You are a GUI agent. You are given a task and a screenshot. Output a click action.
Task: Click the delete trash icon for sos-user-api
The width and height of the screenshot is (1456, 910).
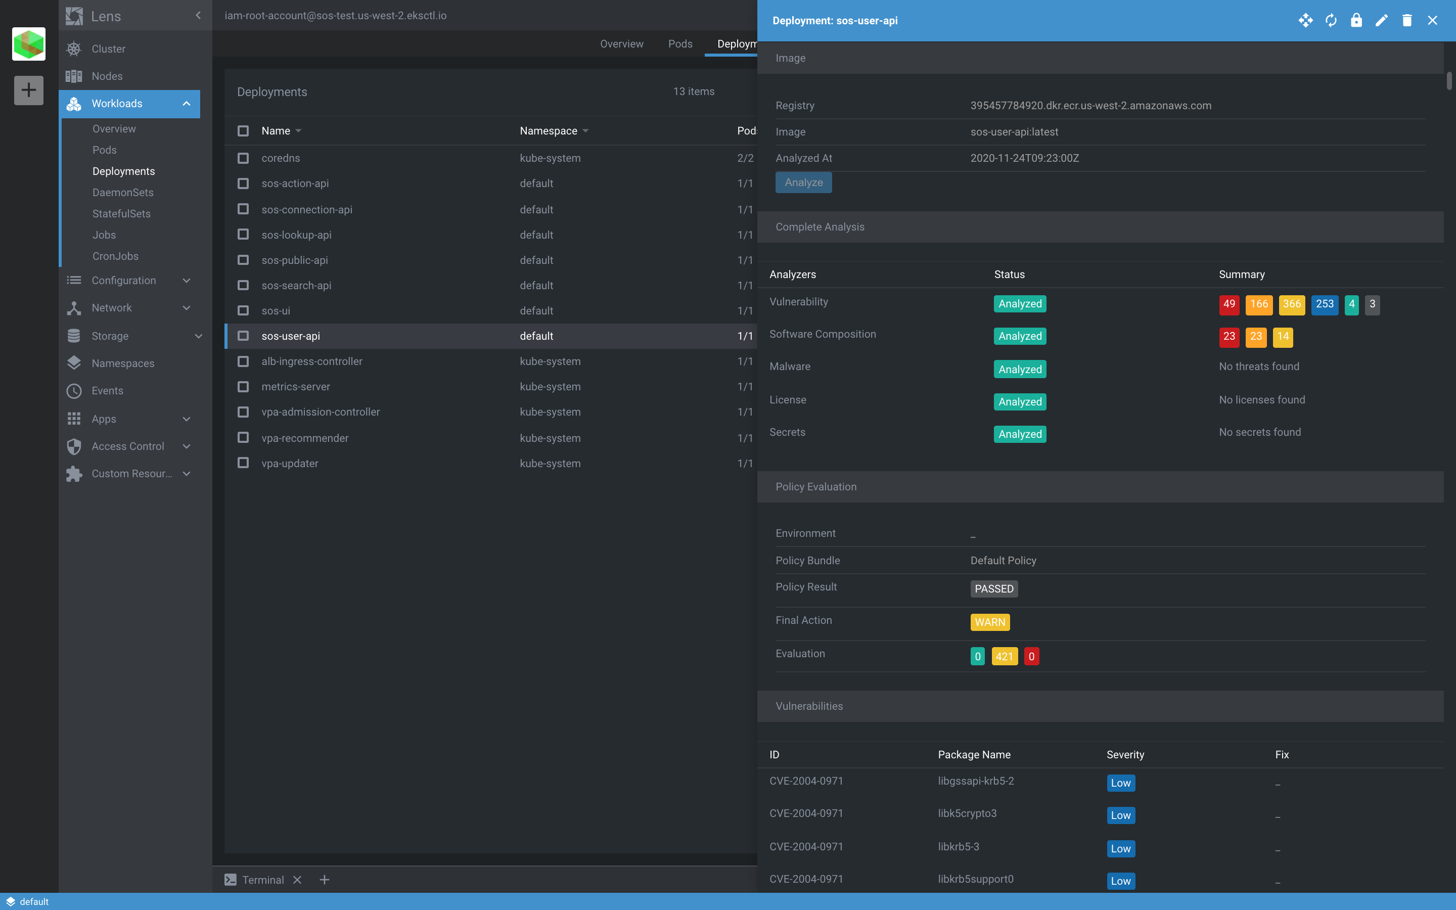coord(1406,20)
